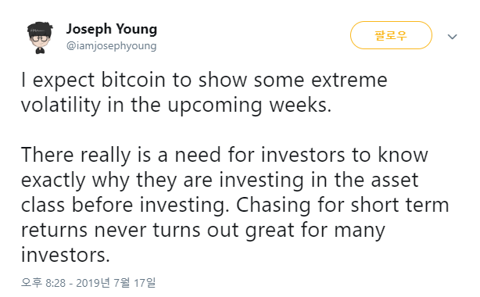
Task: Click the word 'Chasing' in the tweet
Action: coord(273,205)
